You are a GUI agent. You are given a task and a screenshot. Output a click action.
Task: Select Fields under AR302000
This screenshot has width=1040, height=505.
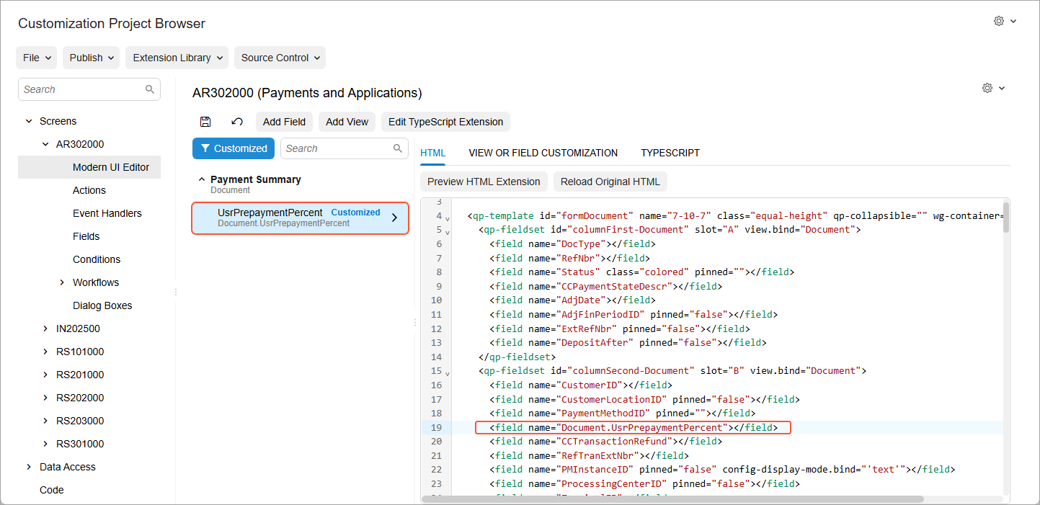pyautogui.click(x=86, y=236)
